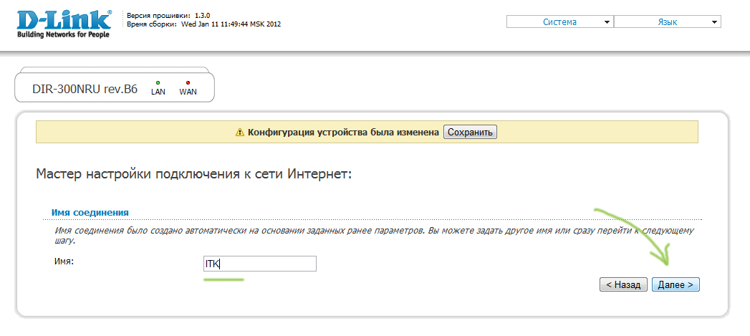Click the arrow next to Система
Screen dimensions: 750x336
pyautogui.click(x=607, y=22)
